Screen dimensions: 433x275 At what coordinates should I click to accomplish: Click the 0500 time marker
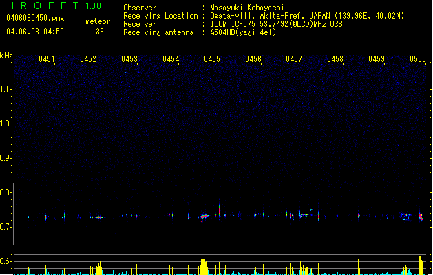pyautogui.click(x=418, y=59)
